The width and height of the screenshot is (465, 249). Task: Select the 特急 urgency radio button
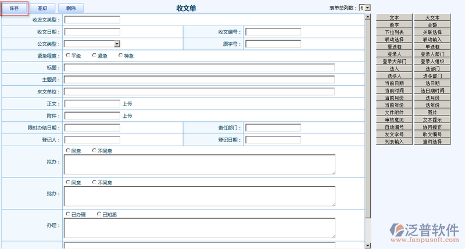120,56
